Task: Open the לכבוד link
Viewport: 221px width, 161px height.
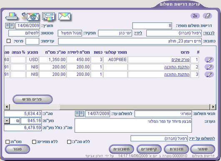Action: click(209, 33)
